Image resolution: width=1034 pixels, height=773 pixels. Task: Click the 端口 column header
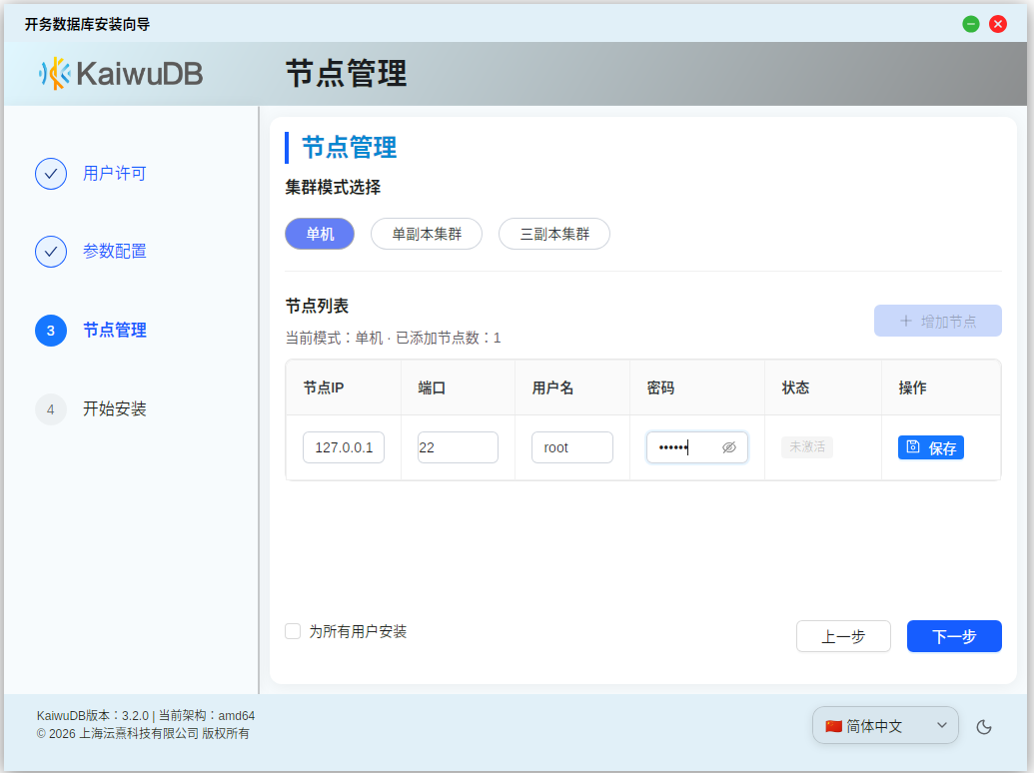432,388
